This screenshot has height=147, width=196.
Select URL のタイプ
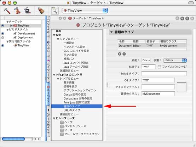[x=72, y=111]
